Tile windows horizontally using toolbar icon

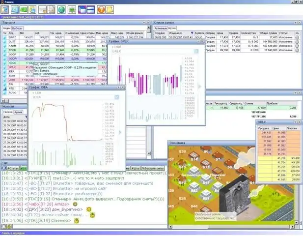point(91,9)
